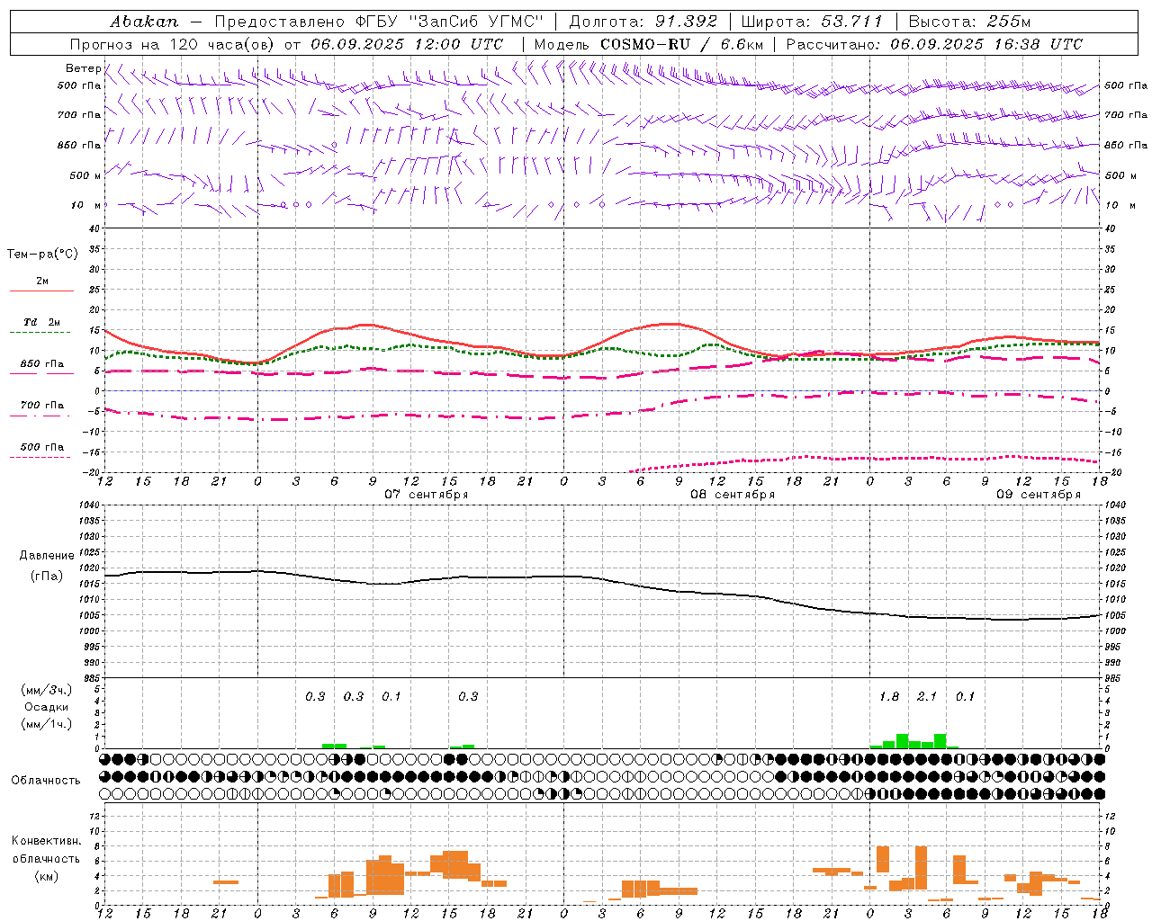The height and width of the screenshot is (921, 1152).
Task: Click the '(мм/3ч.)' unit label
Action: click(47, 690)
